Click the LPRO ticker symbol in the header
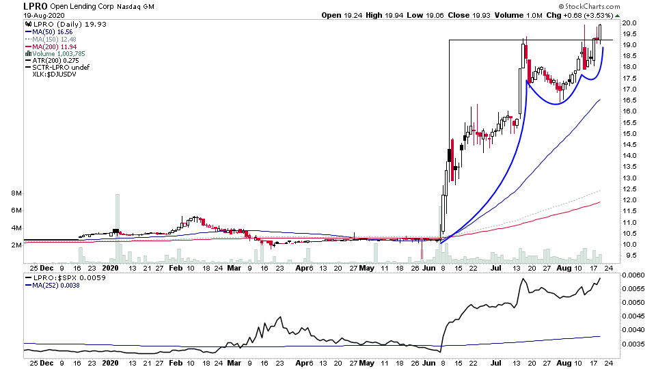Viewport: 656px width, 369px height. [36, 6]
